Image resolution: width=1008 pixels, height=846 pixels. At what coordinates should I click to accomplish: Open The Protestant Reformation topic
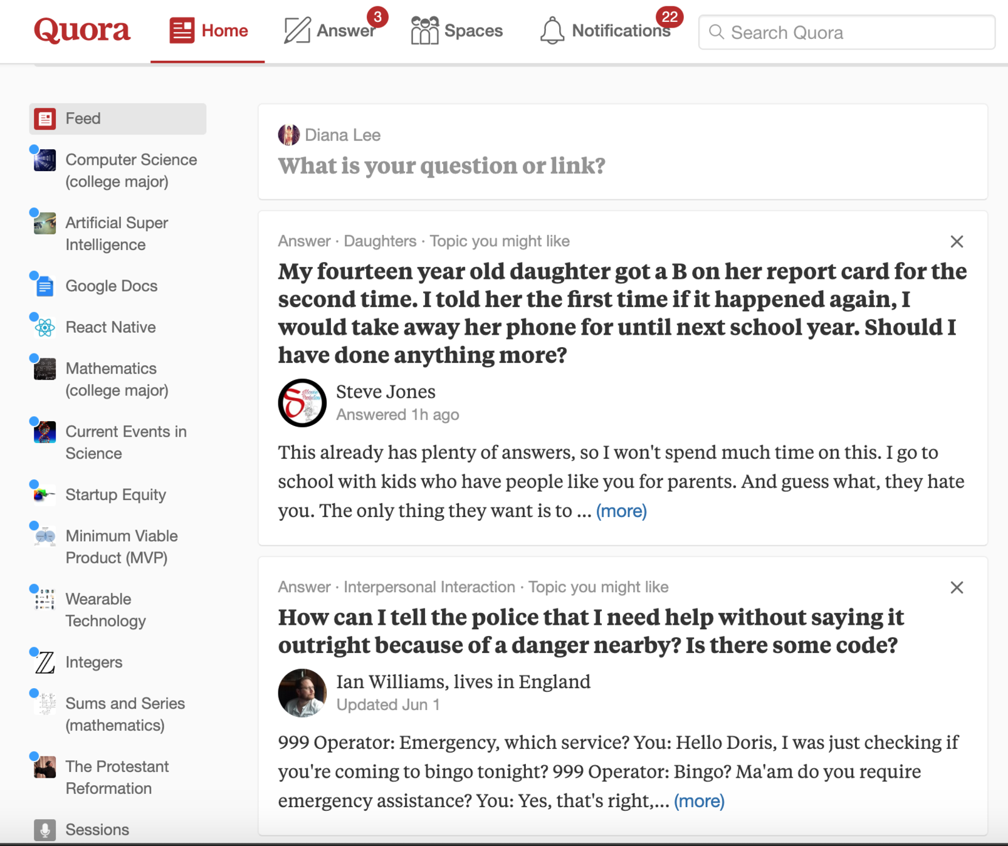[117, 777]
